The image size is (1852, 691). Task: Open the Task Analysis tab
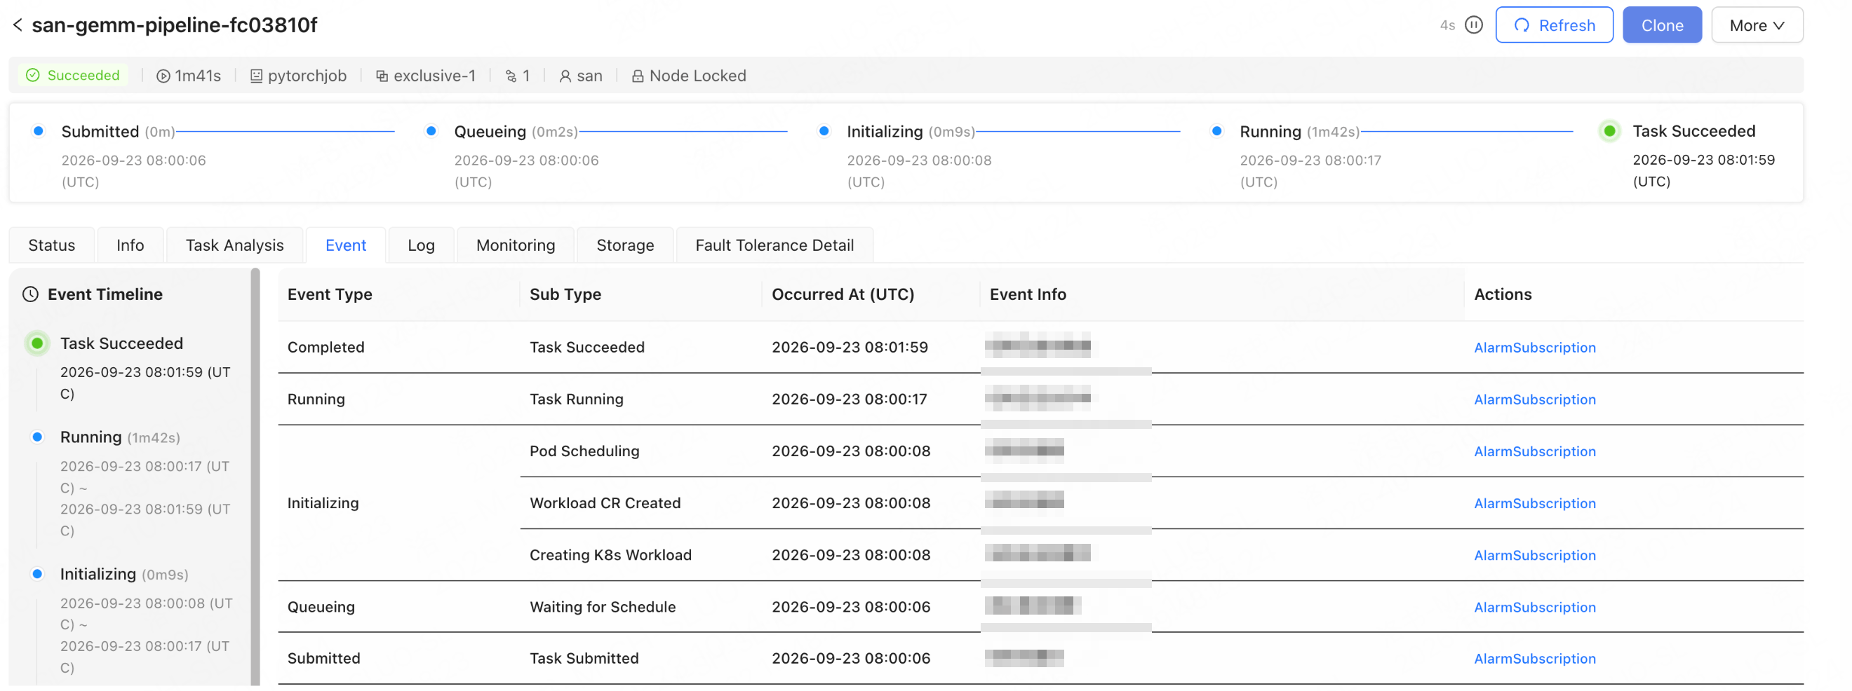pos(234,246)
